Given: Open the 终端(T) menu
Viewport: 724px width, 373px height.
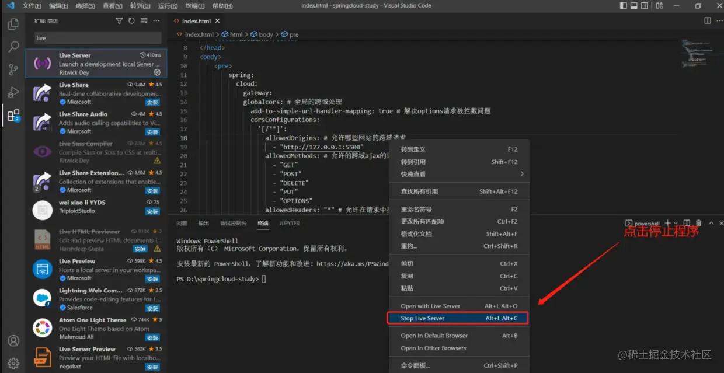Looking at the screenshot, I should (195, 6).
